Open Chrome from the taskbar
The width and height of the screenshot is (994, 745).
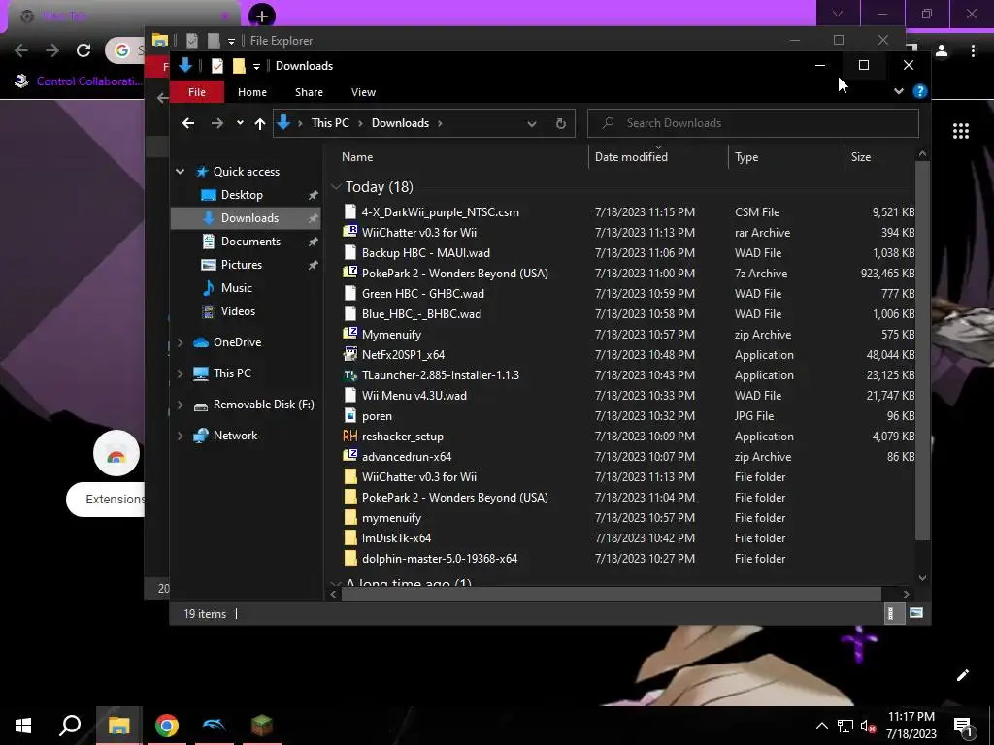coord(166,726)
